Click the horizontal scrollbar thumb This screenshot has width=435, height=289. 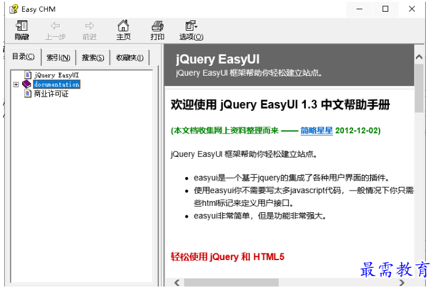[x=231, y=283]
